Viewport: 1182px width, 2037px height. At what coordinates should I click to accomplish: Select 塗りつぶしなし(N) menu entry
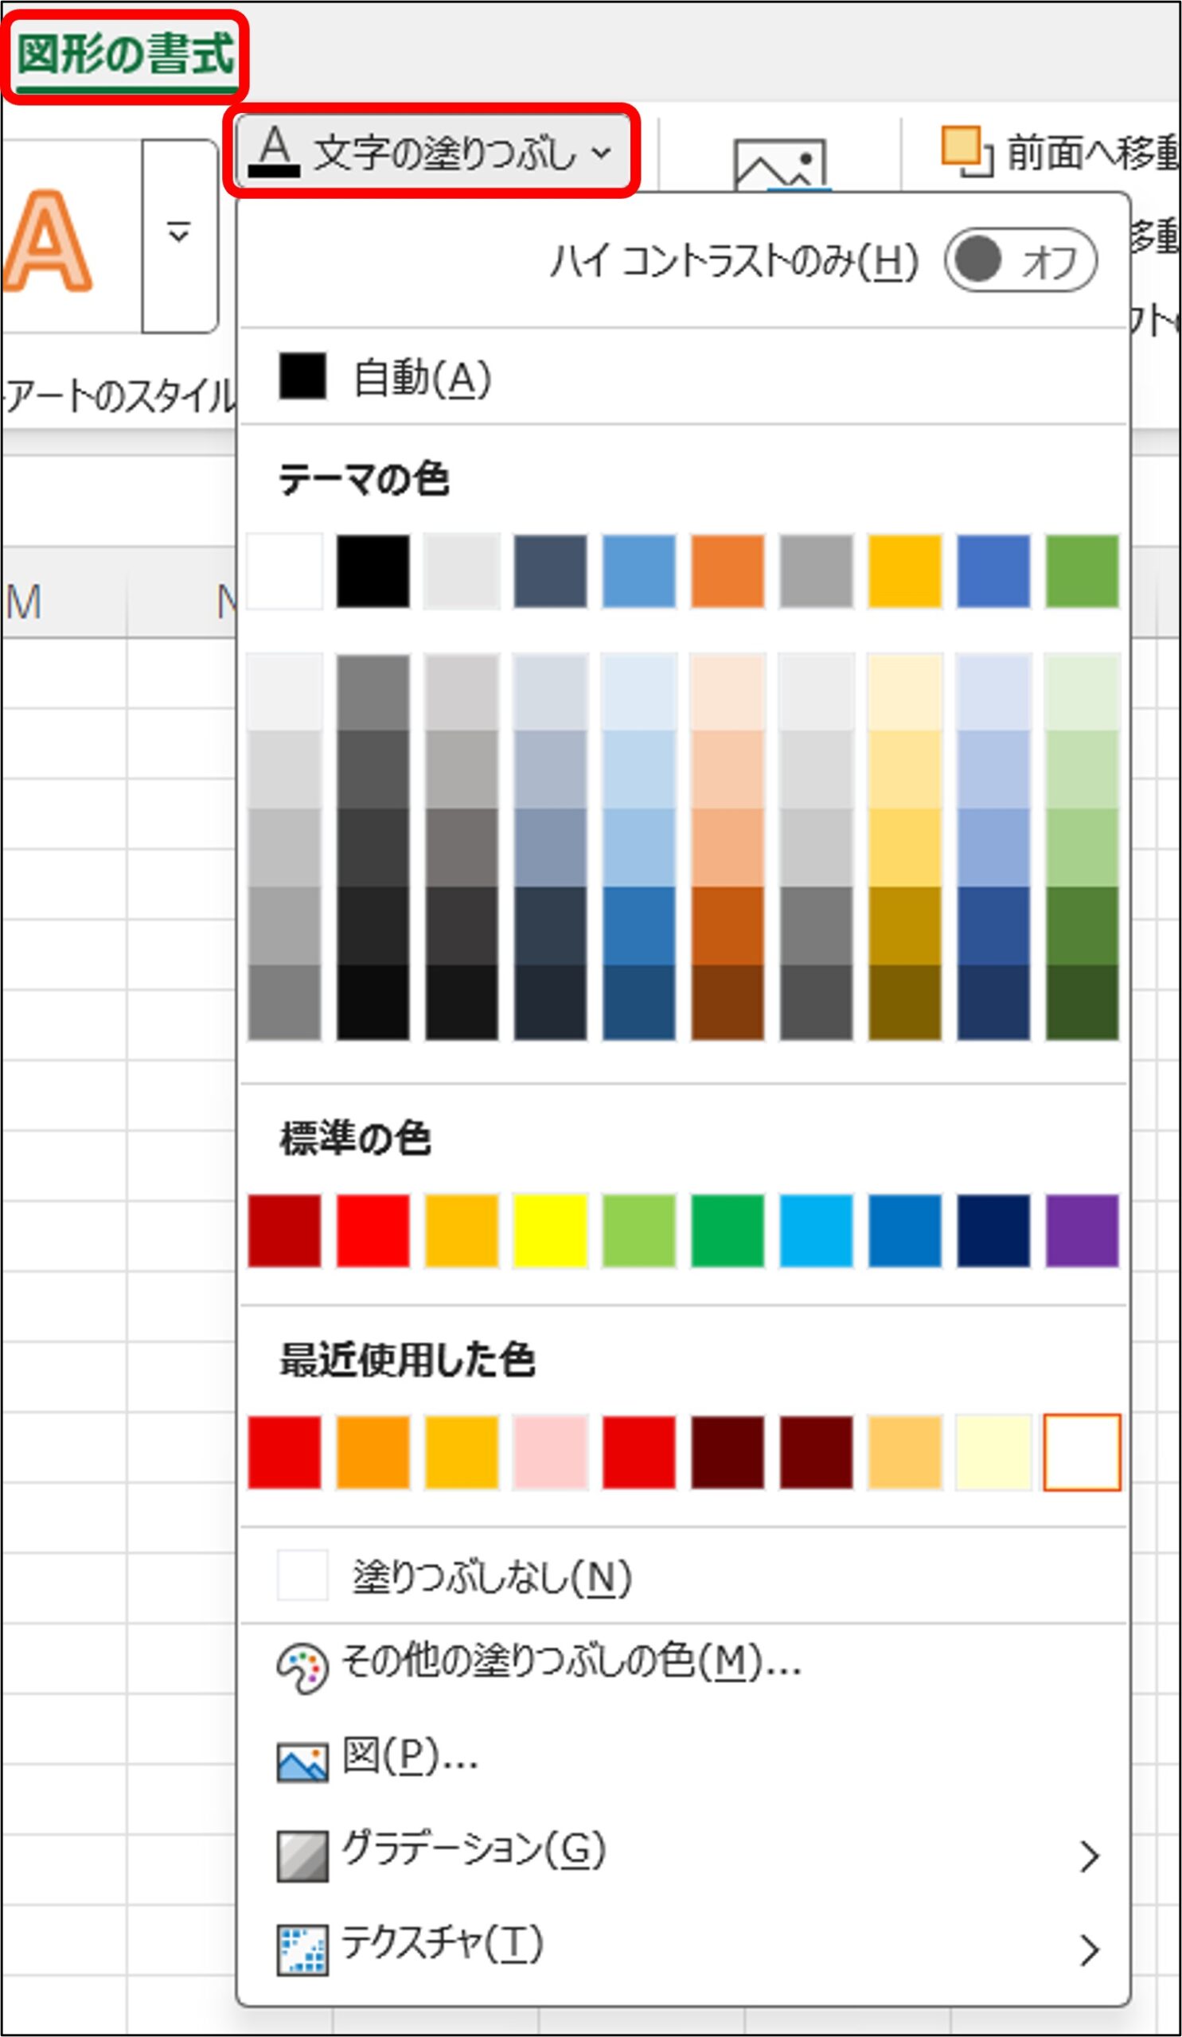coord(490,1577)
